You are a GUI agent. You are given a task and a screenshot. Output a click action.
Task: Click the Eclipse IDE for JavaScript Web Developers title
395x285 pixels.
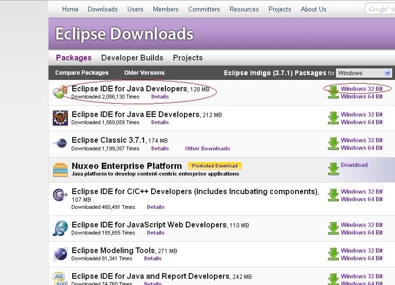pos(149,225)
